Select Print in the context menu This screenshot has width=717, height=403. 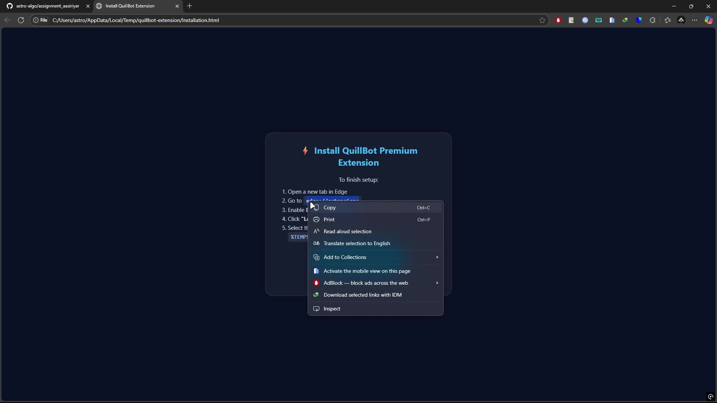329,219
